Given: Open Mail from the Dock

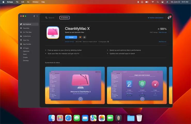Looking at the screenshot, I should coord(85,118).
